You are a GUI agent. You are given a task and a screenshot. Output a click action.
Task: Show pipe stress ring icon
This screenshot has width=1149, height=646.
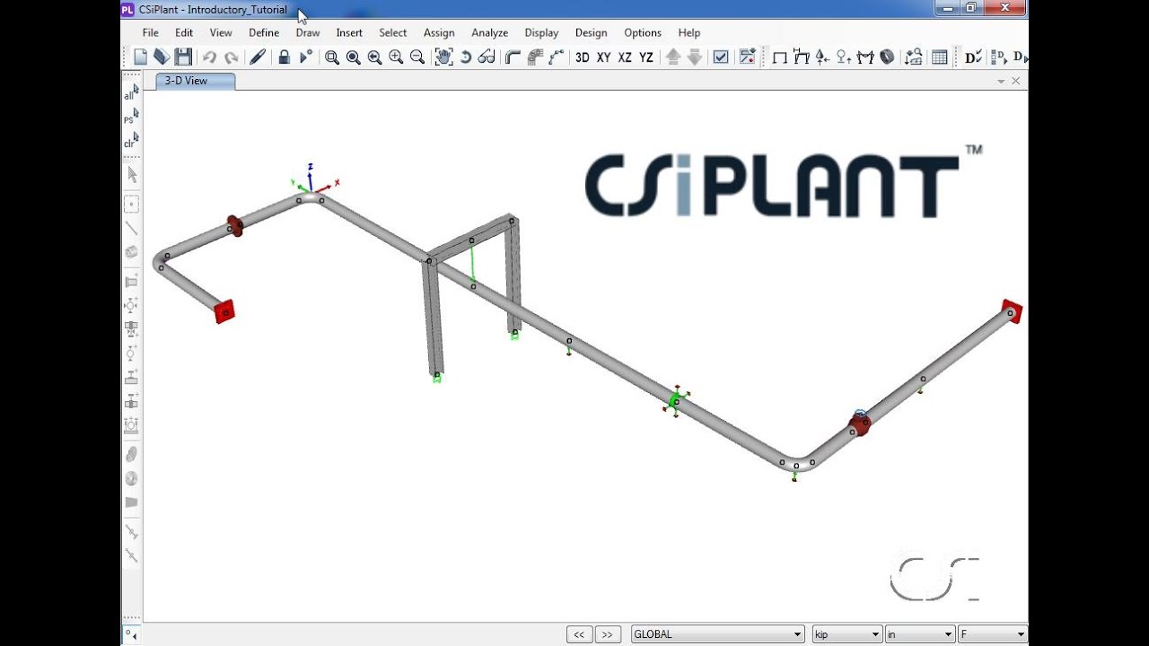coord(887,57)
